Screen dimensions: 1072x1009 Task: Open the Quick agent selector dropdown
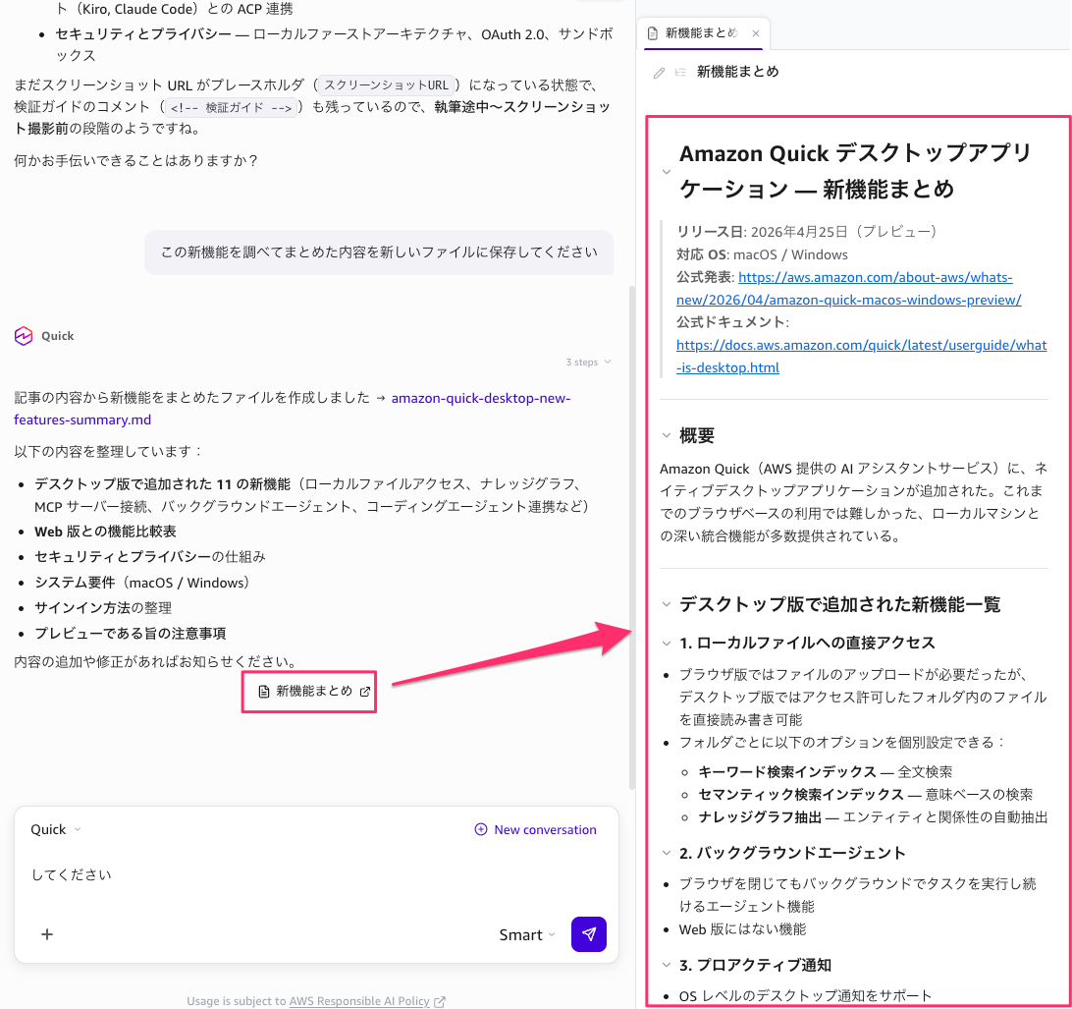55,830
